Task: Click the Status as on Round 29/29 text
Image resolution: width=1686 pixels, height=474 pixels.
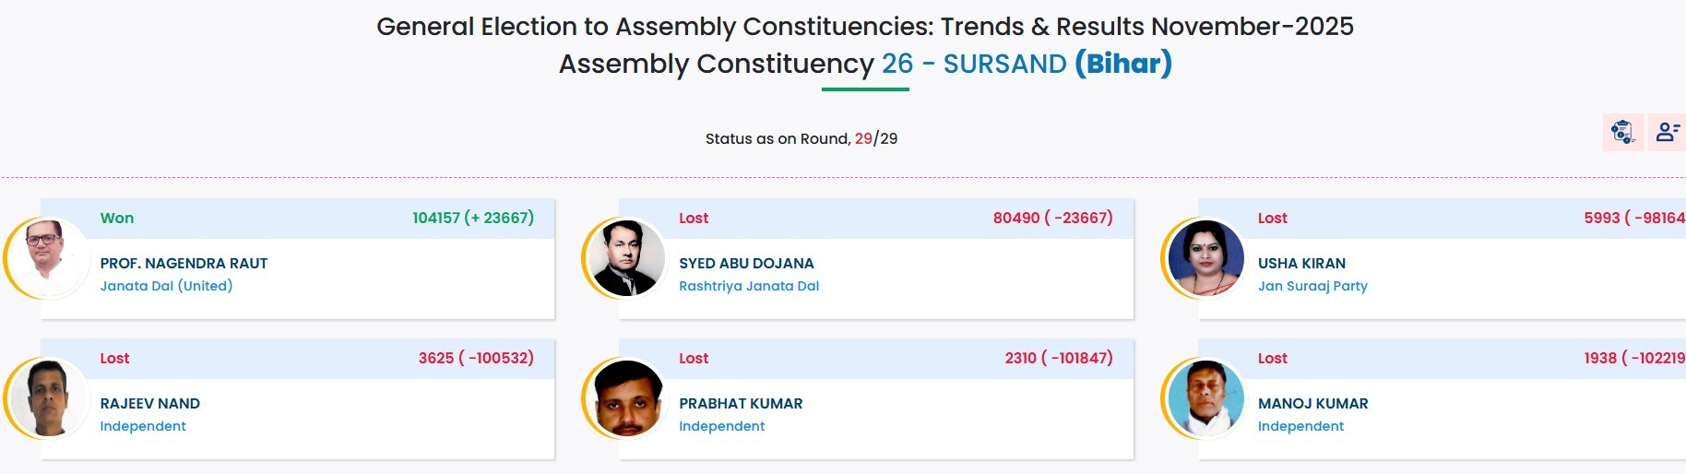Action: click(801, 138)
